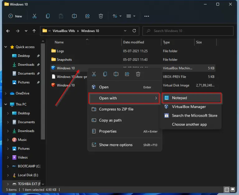Screen dimensions: 239x195
Task: Click the New item button
Action: click(x=15, y=16)
